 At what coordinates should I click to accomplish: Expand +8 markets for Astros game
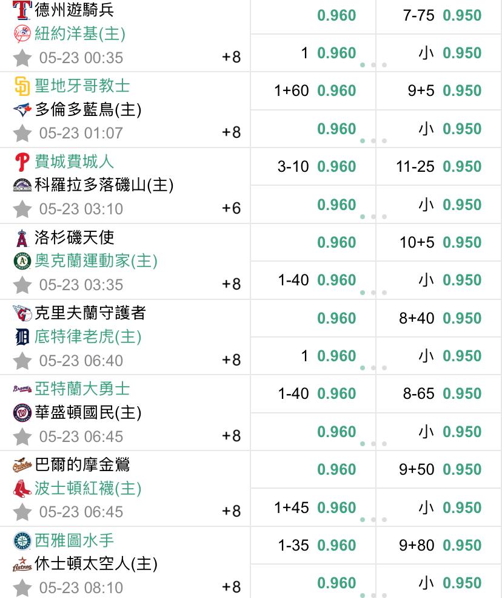coord(232,587)
